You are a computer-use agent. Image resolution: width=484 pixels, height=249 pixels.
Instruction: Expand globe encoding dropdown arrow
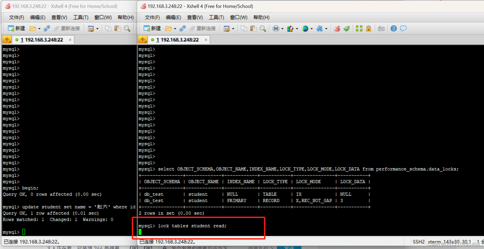(312, 29)
